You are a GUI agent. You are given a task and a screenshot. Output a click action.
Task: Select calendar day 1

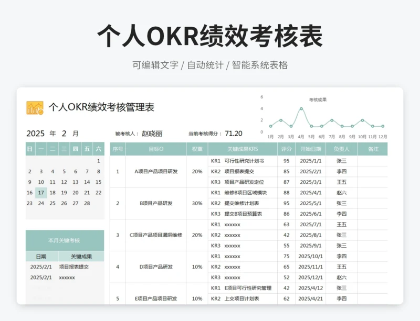coord(98,161)
